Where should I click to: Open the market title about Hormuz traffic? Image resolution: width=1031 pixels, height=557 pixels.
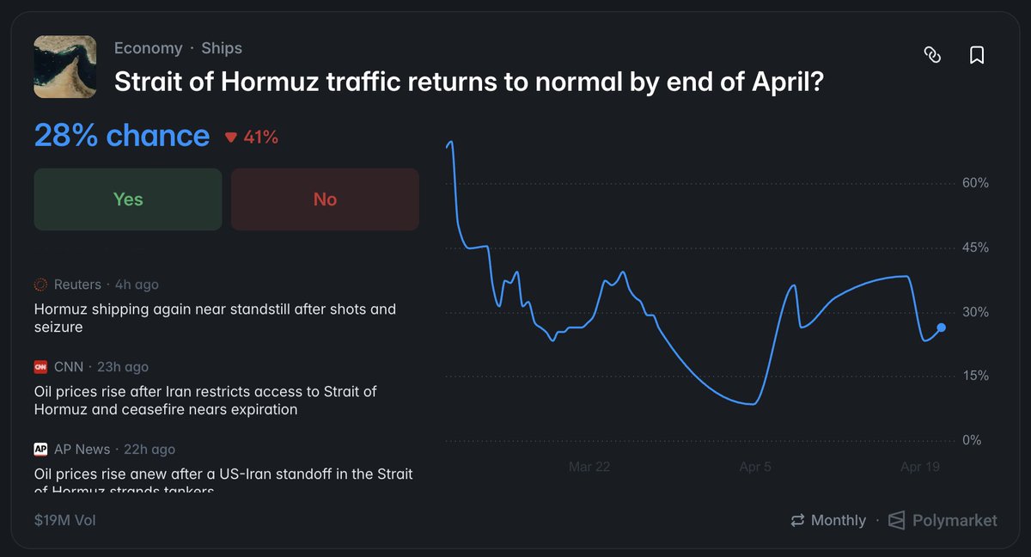click(x=469, y=82)
